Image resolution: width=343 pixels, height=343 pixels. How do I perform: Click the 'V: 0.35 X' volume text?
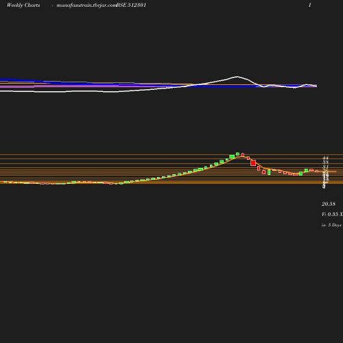tap(332, 214)
